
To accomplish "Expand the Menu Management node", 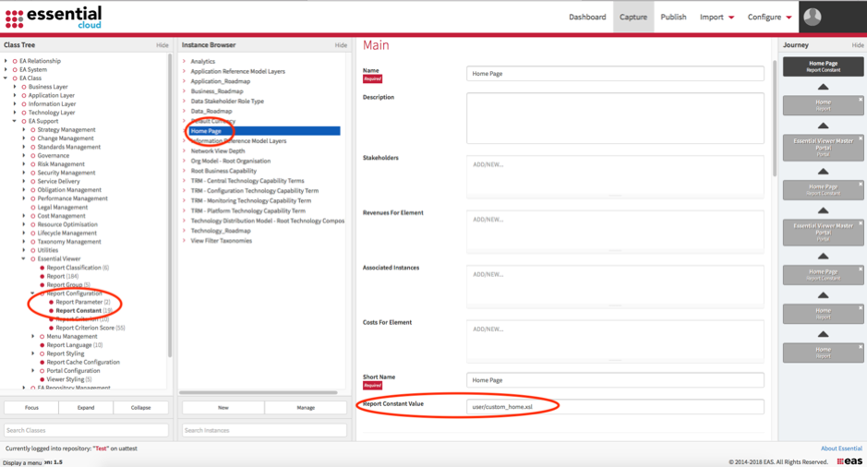I will coord(32,336).
